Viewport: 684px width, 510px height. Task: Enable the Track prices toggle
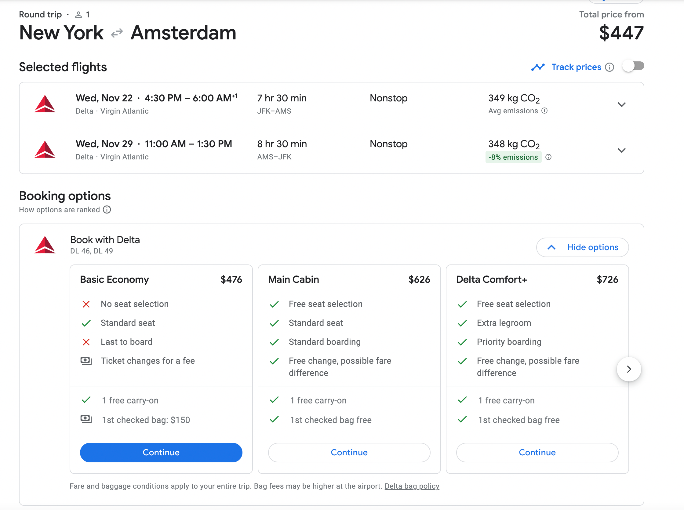tap(633, 66)
